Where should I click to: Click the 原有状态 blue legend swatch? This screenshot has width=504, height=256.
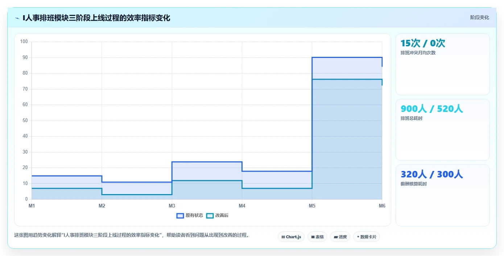tap(180, 215)
